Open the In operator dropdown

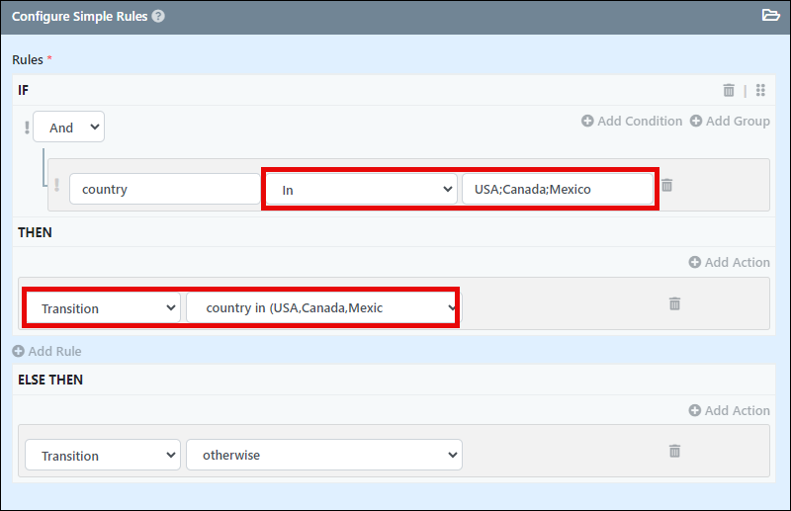pos(361,189)
